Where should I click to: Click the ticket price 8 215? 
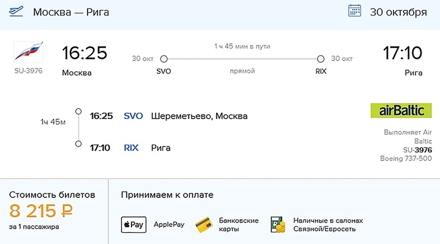(x=33, y=211)
